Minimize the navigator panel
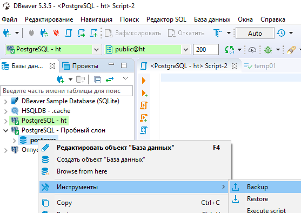 [x=111, y=64]
